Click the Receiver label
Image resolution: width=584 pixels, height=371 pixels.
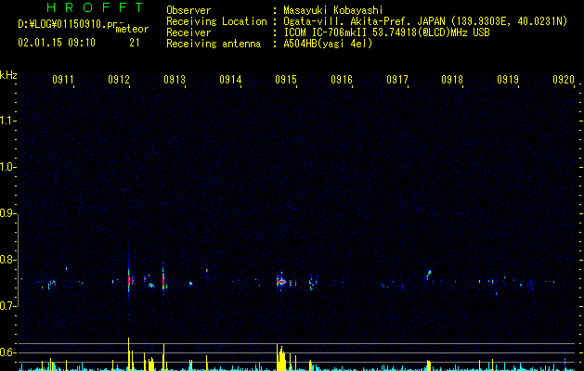(x=188, y=32)
